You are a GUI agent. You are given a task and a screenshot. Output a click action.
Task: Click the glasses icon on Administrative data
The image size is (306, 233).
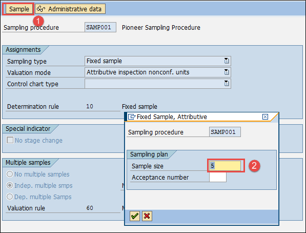click(x=41, y=9)
